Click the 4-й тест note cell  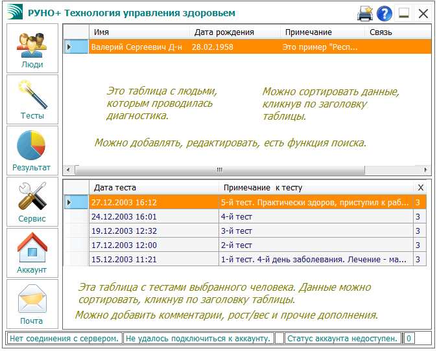(x=316, y=216)
